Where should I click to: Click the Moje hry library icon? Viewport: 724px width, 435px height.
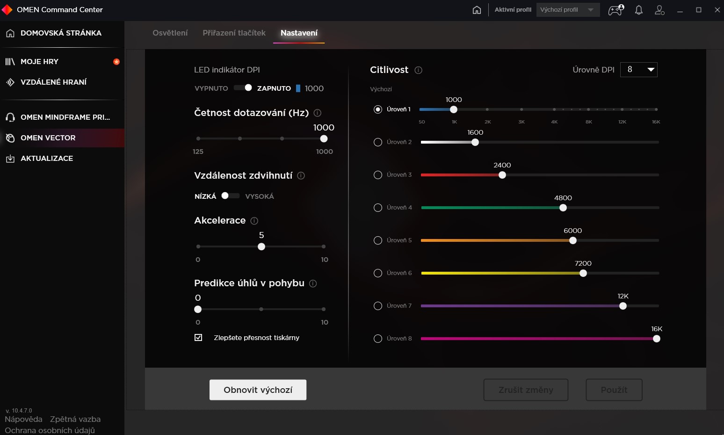click(x=10, y=62)
